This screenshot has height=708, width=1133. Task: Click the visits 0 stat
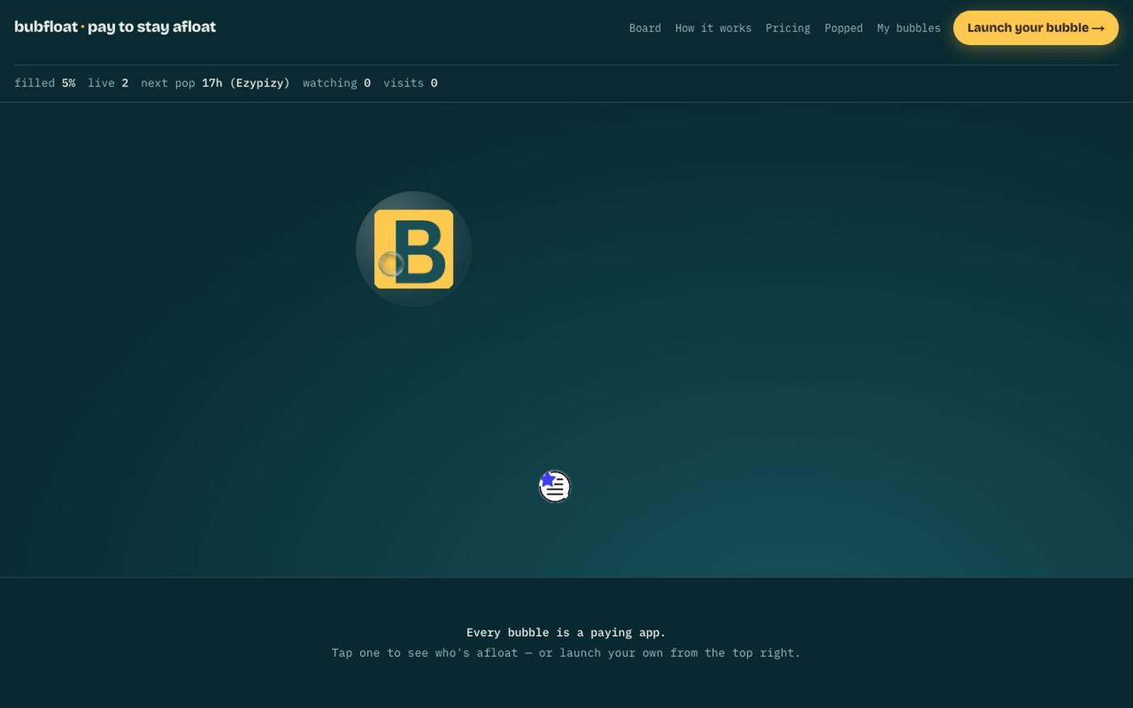410,83
